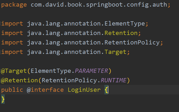Screen dimensions: 179x112
Task: Click ElementType in the first import line
Action: click(x=125, y=24)
